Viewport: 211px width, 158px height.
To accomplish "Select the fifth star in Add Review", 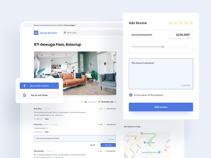I will pyautogui.click(x=191, y=23).
